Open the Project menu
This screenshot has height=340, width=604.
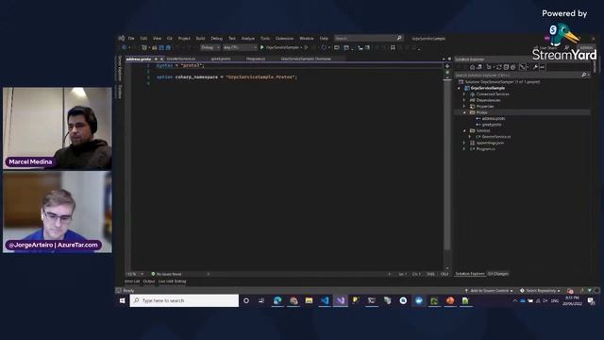184,38
